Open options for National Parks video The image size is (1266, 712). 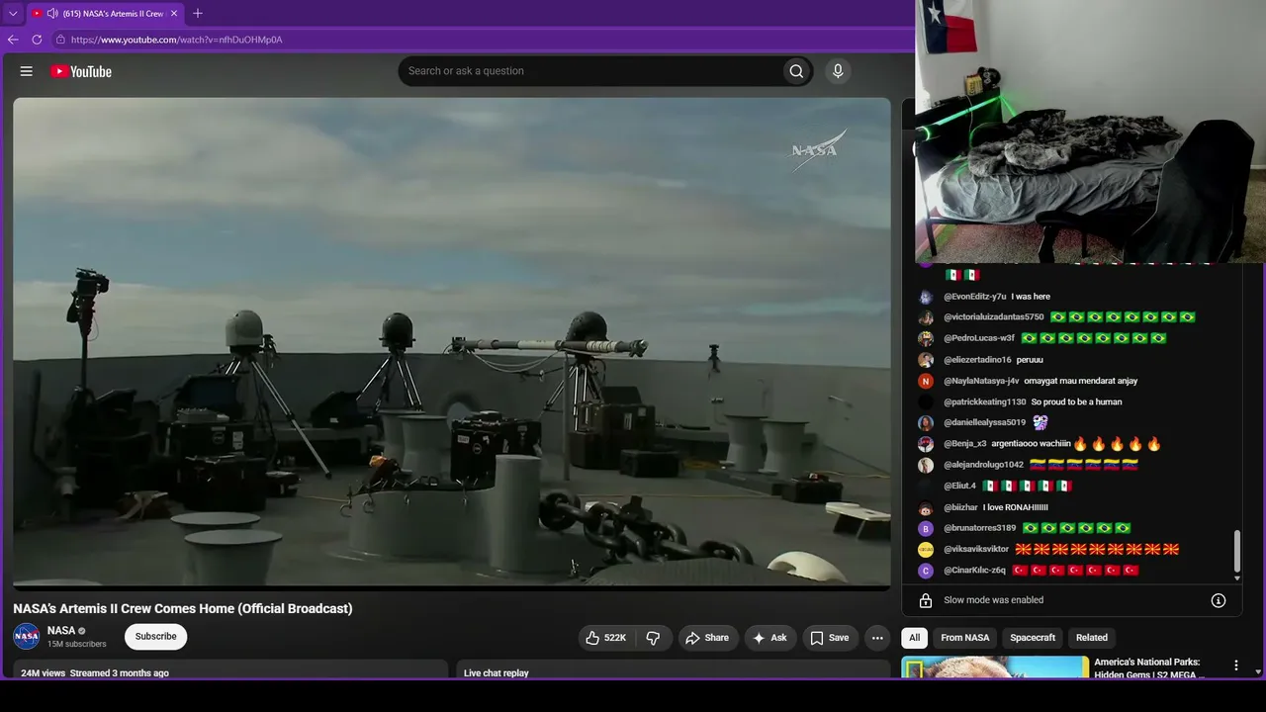point(1235,666)
